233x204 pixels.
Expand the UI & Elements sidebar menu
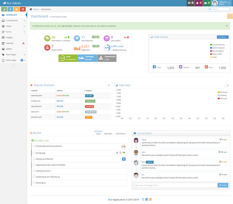(x=13, y=20)
